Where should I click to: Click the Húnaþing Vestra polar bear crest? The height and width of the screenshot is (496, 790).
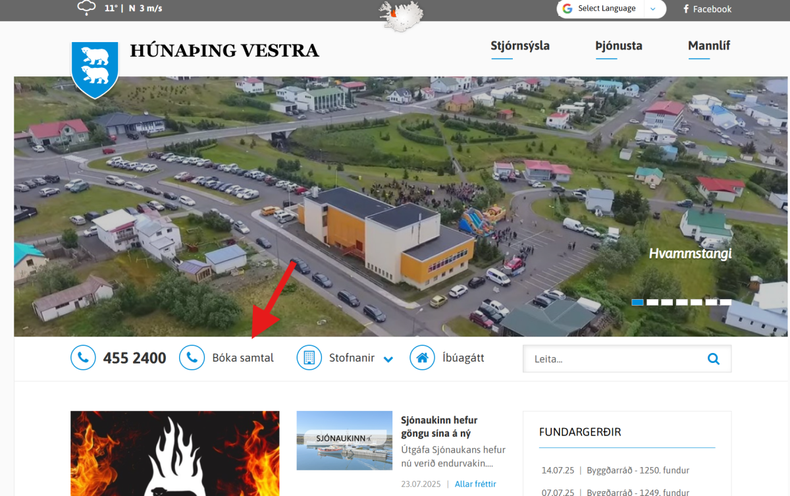pyautogui.click(x=95, y=68)
